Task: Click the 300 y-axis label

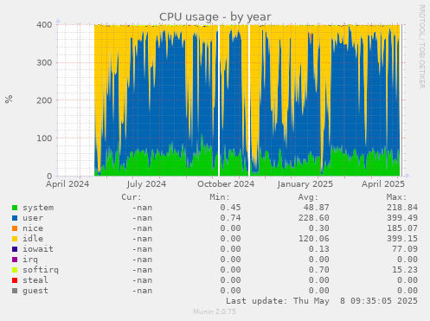Action: click(x=44, y=62)
